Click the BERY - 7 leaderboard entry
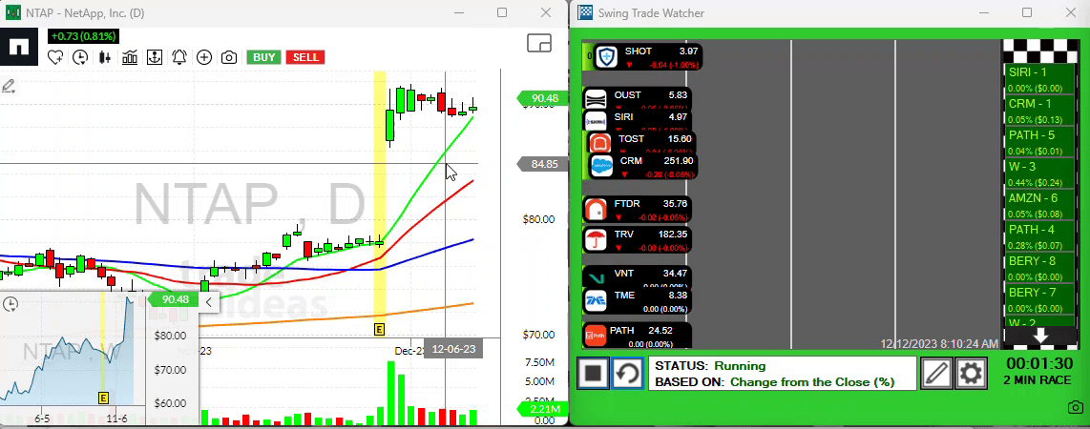Screen dimensions: 1090x429 (1040, 299)
